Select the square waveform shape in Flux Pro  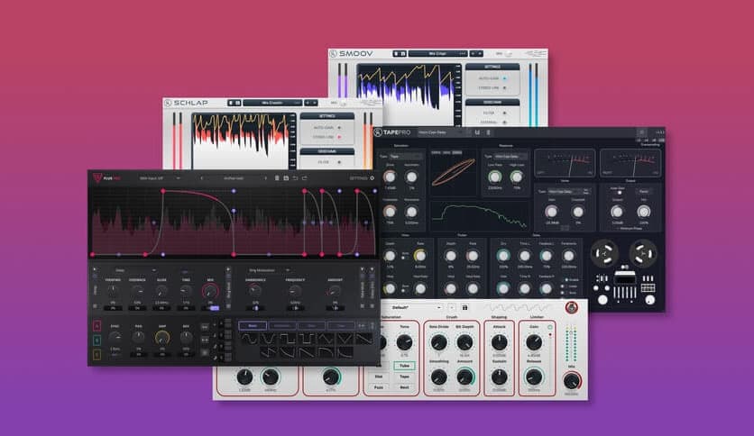[x=288, y=339]
